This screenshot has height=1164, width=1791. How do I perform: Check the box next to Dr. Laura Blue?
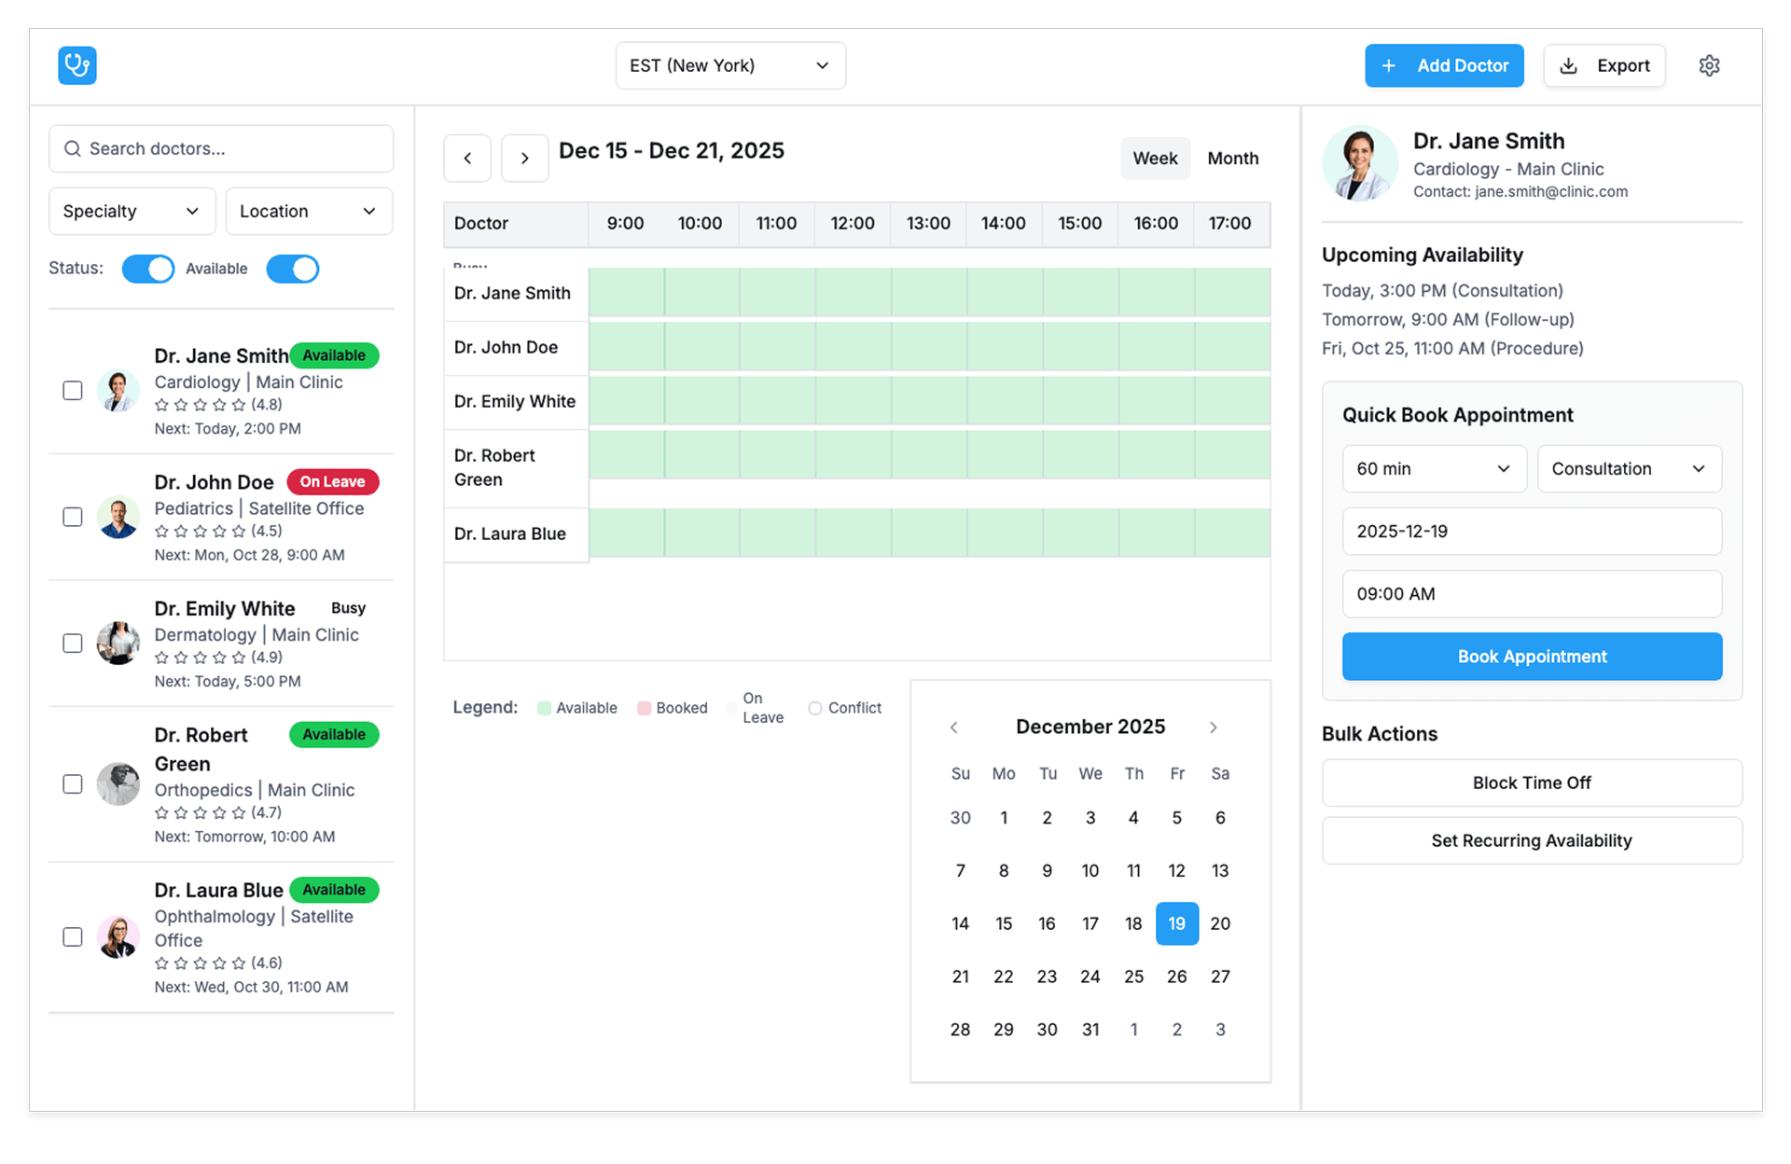(x=73, y=937)
